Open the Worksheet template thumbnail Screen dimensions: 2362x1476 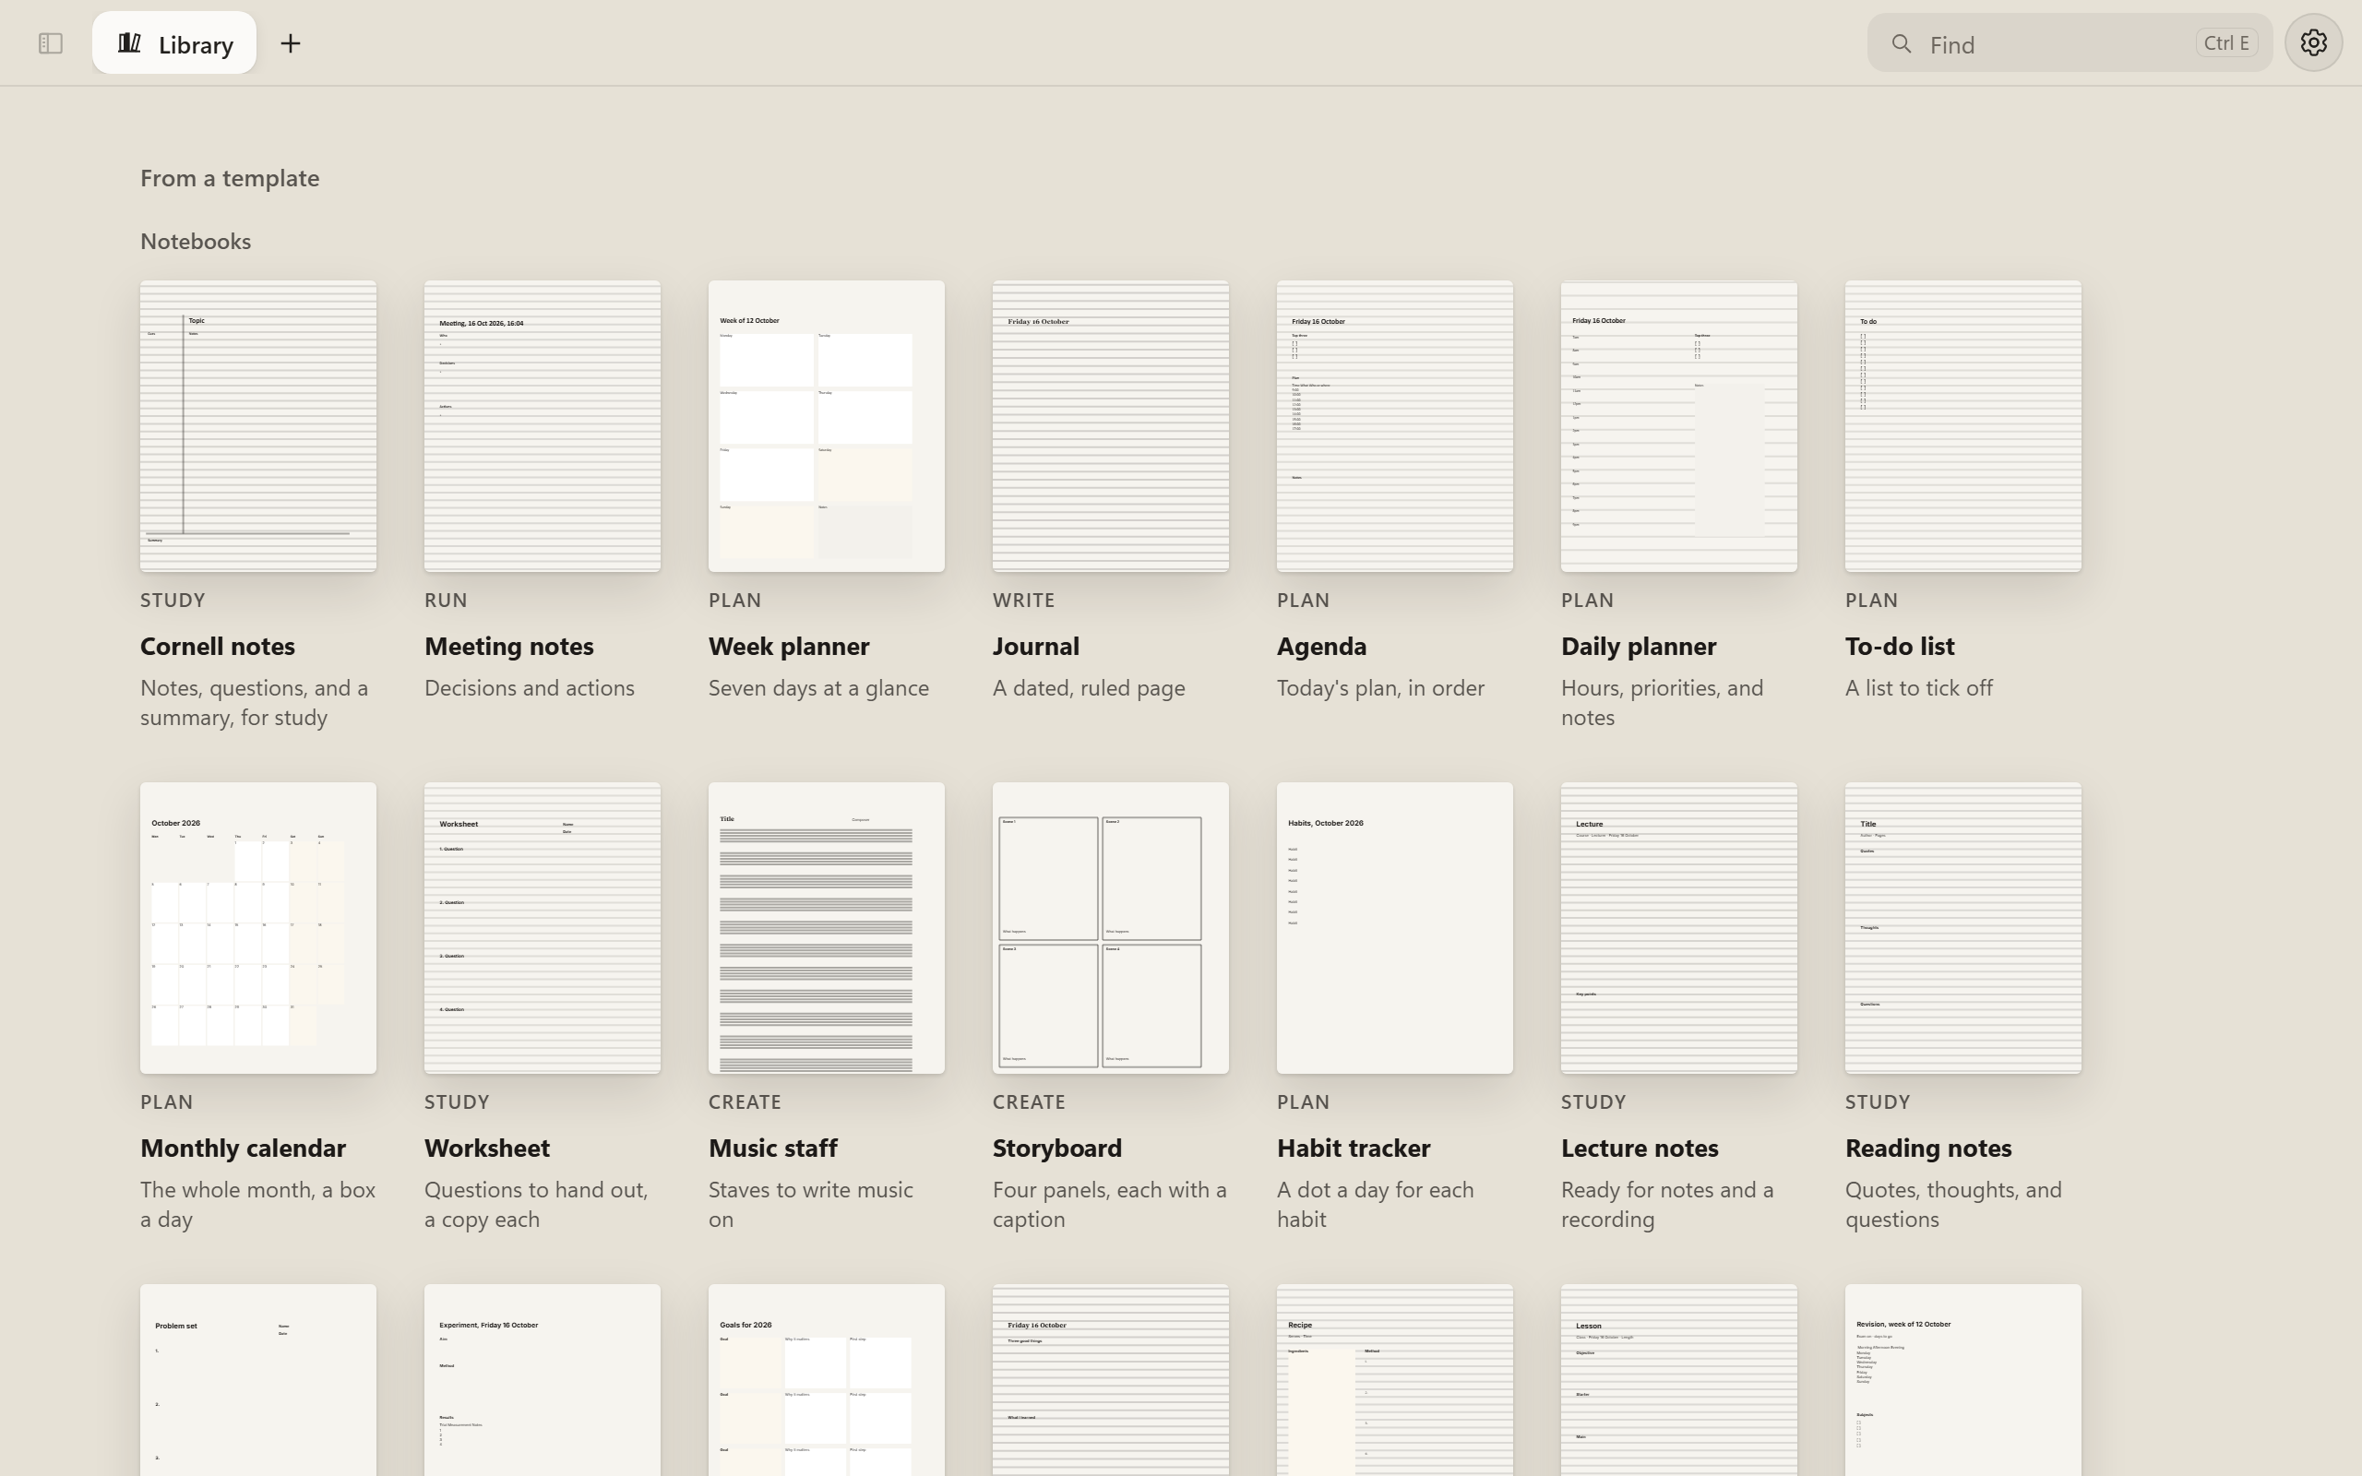pos(543,928)
